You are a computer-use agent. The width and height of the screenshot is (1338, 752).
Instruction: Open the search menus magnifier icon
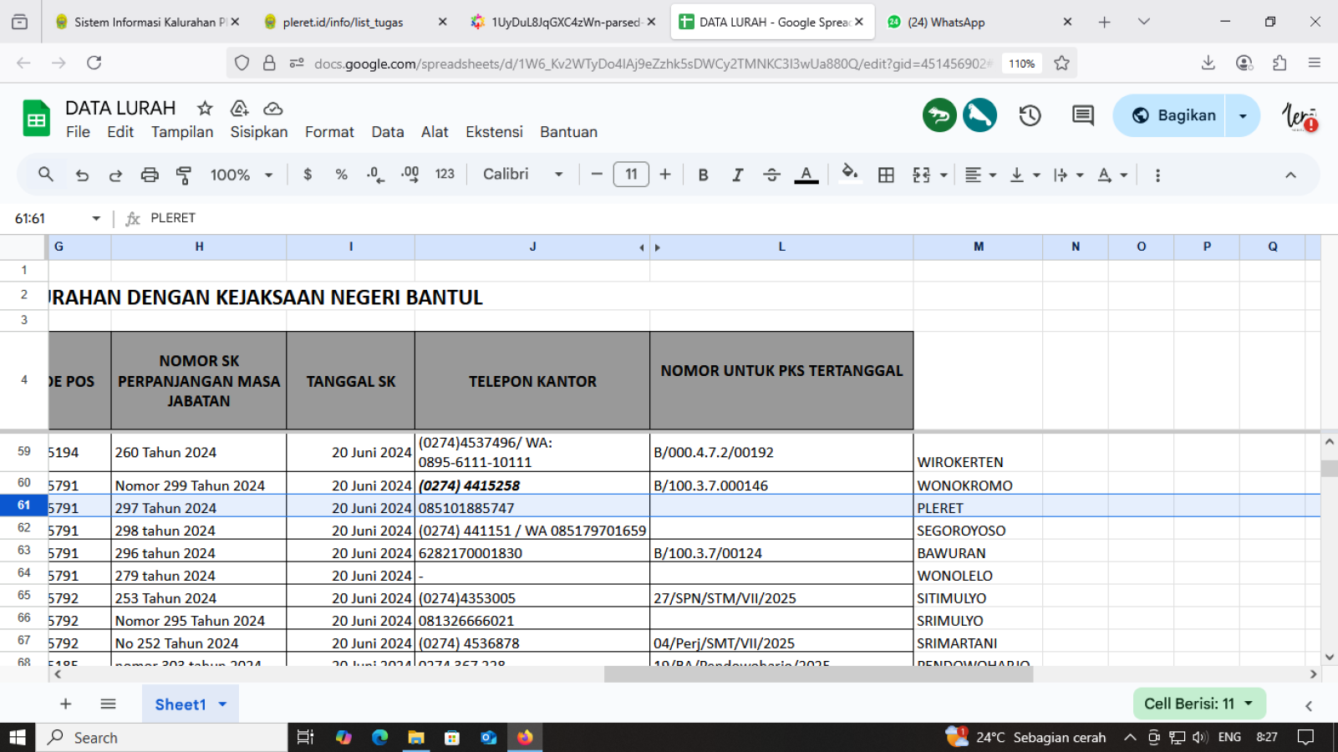click(x=46, y=175)
